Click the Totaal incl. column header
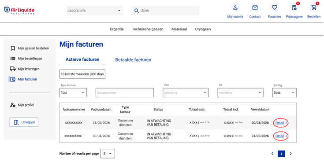The image size is (324, 162). pos(231,109)
